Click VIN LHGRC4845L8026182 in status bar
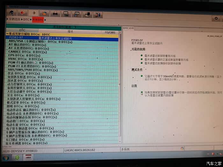Screen dimensions: 223x167 80,150
